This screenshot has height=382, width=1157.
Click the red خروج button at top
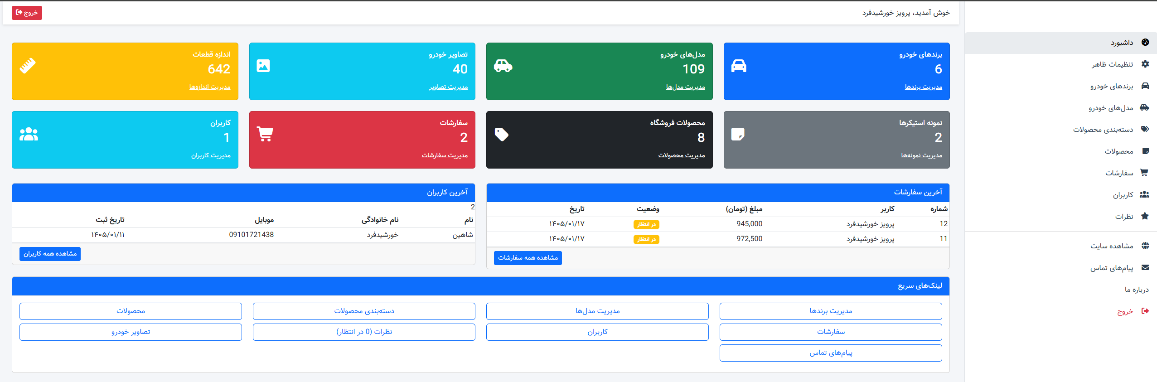27,13
